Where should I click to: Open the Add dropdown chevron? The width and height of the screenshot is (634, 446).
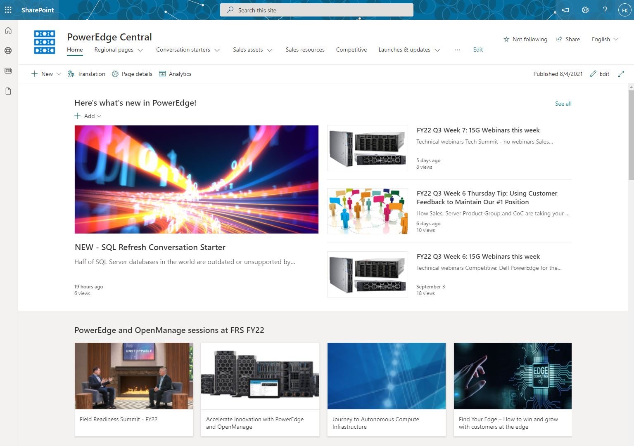point(99,116)
